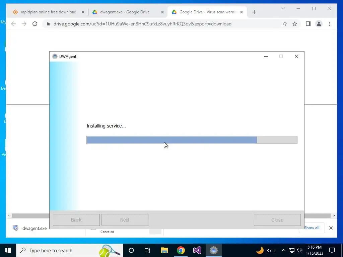This screenshot has height=257, width=343.
Task: Open Task View on taskbar
Action: [x=147, y=250]
